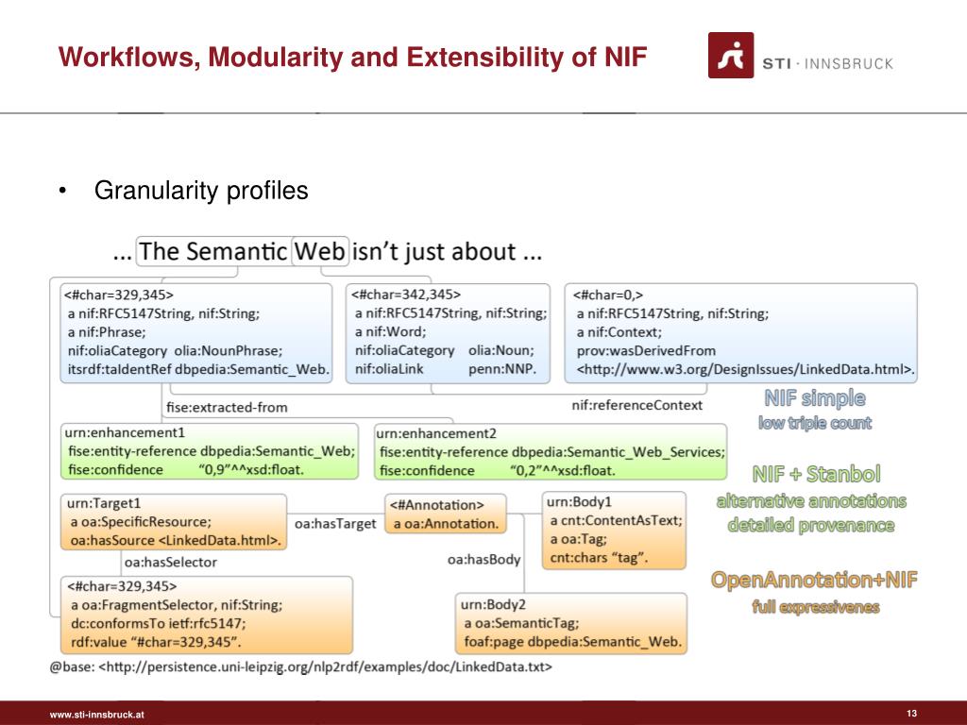This screenshot has height=725, width=967.
Task: Click the 'NIF + Stanbol' heading
Action: coord(817,474)
